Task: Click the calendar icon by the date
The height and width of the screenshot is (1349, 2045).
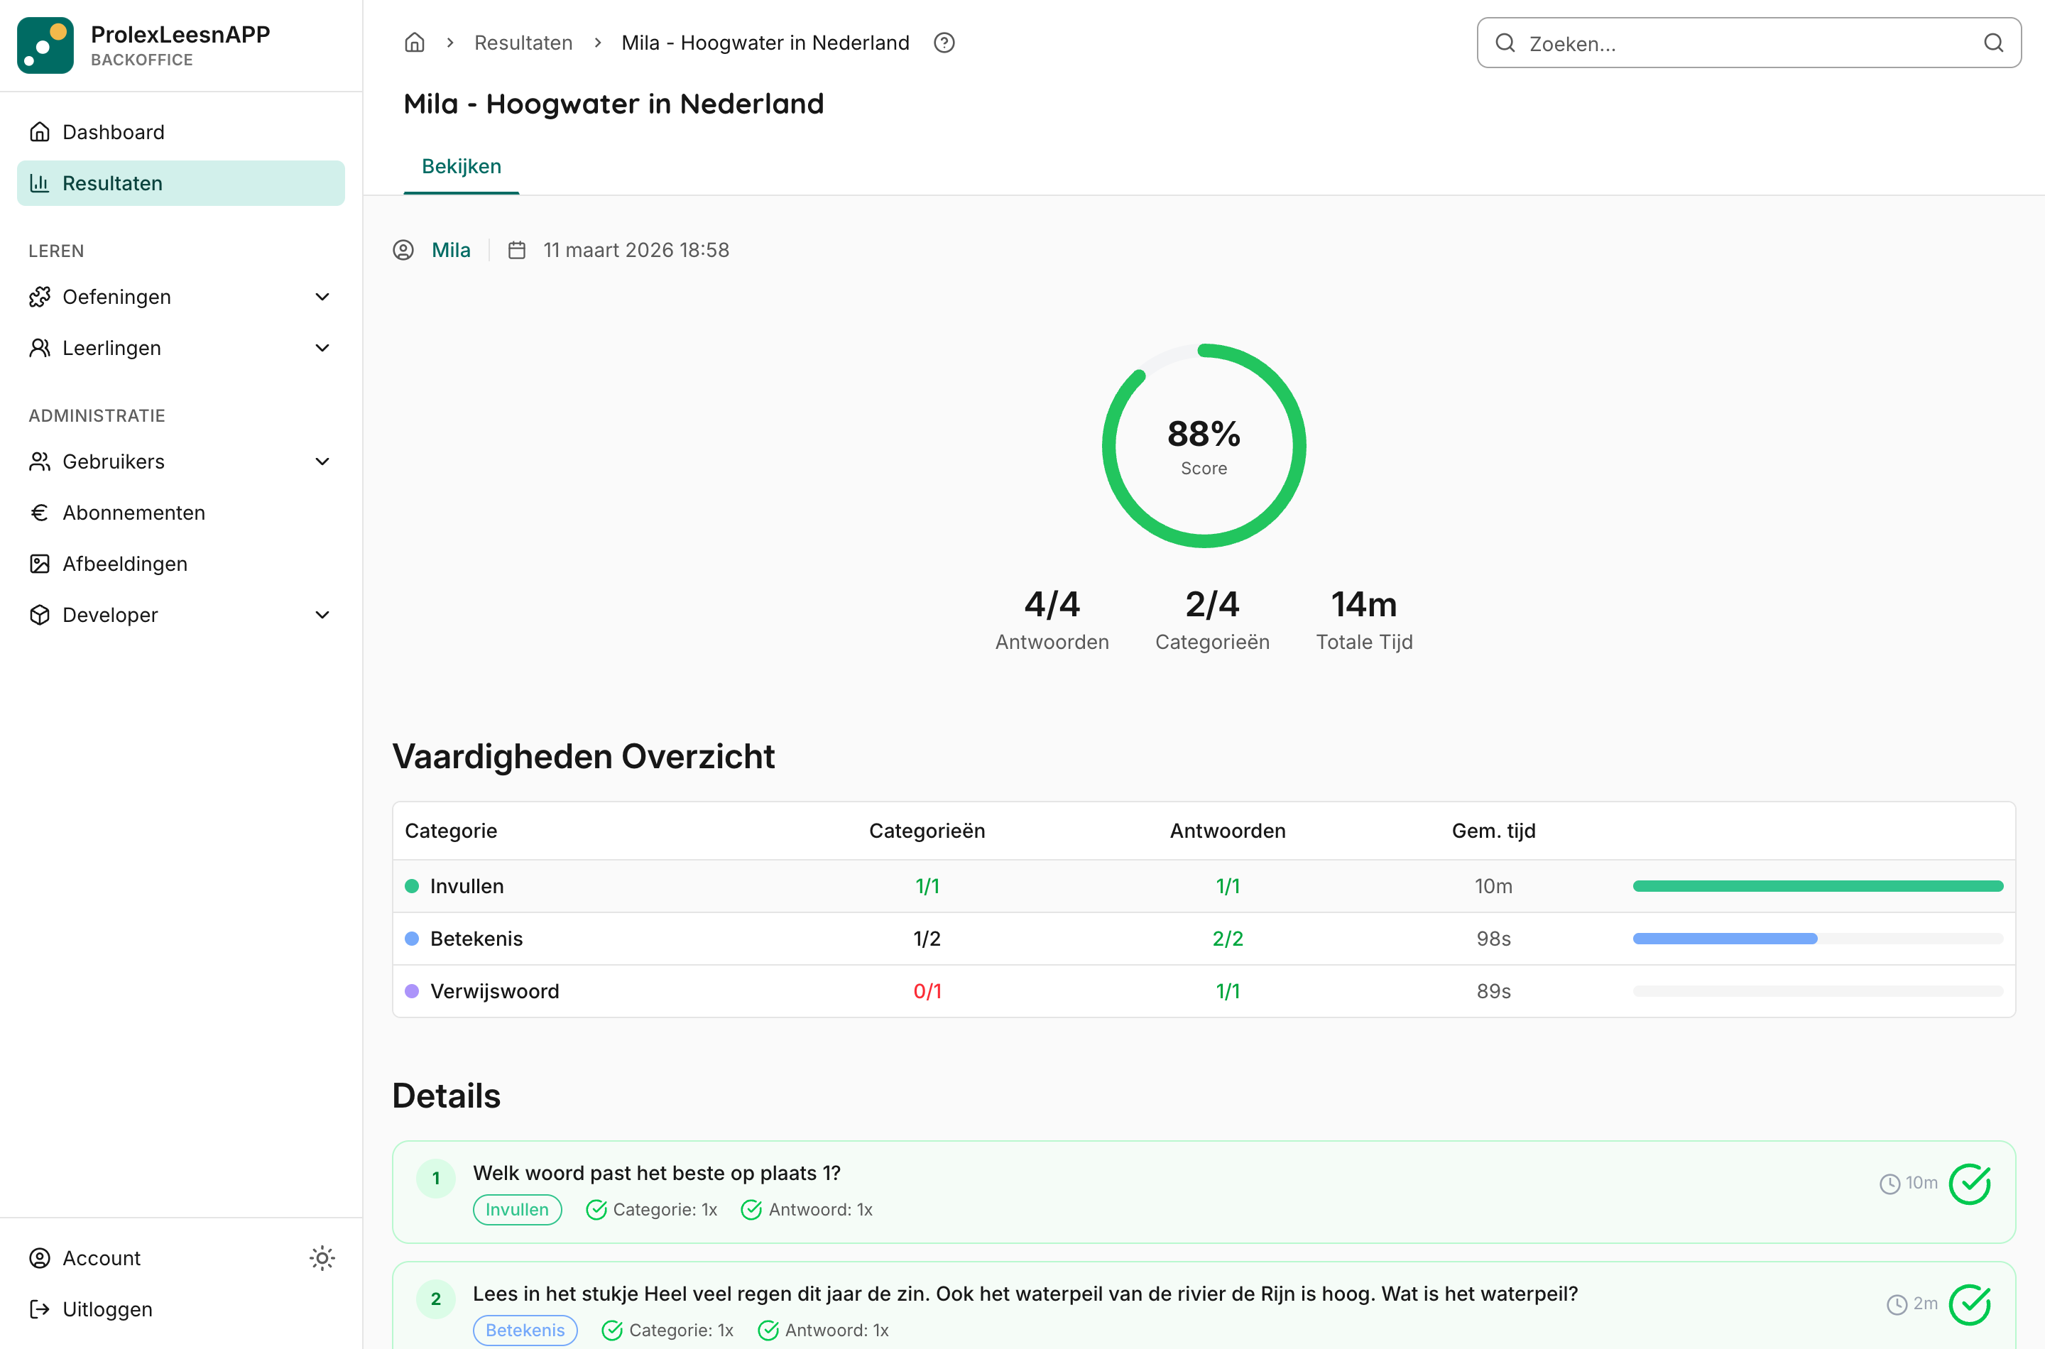Action: pyautogui.click(x=517, y=251)
